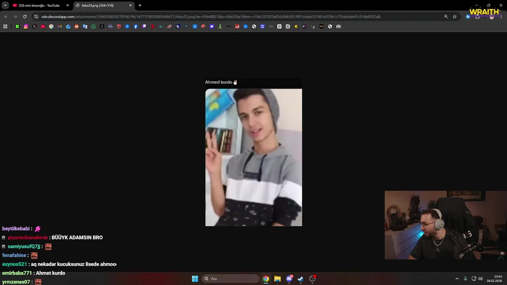Open the Windows Start menu
This screenshot has height=285, width=507.
coord(195,279)
